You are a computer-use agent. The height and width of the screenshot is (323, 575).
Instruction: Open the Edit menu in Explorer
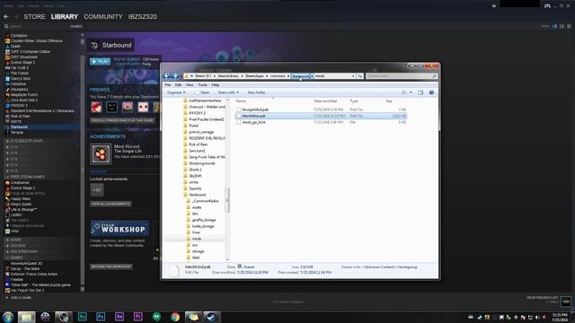pos(178,85)
